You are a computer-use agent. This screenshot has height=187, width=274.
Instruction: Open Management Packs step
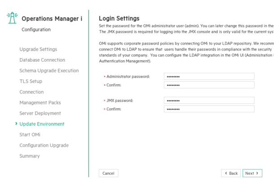[x=40, y=102]
